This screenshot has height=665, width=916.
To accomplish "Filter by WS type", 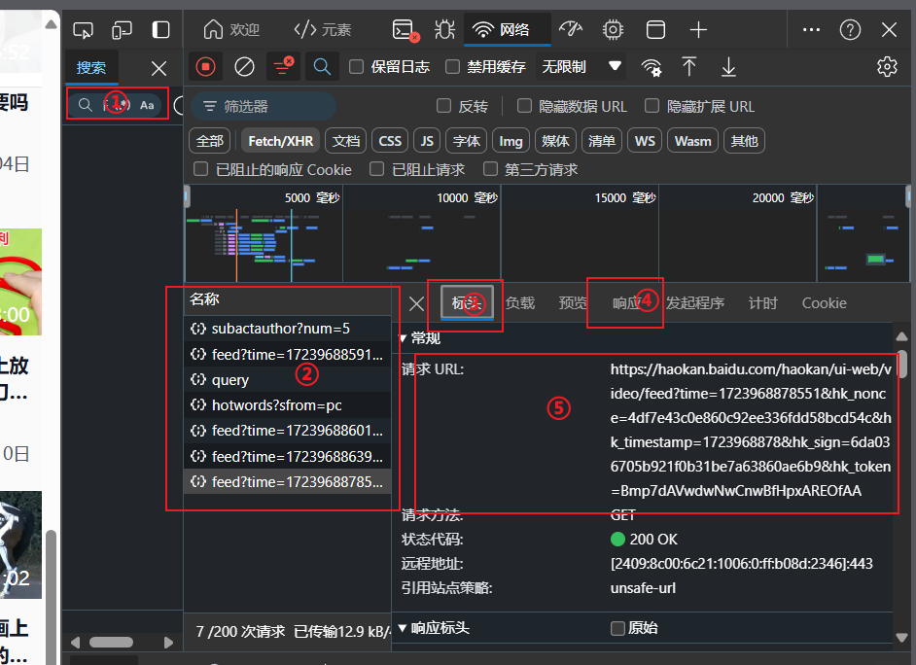I will click(x=645, y=141).
